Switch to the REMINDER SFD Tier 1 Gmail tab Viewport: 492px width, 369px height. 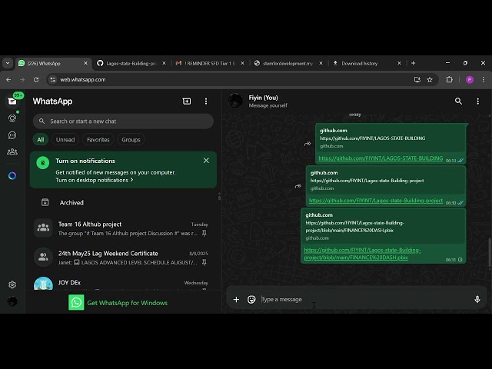(210, 63)
